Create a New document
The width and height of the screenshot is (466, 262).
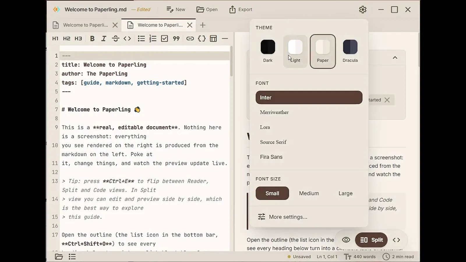pyautogui.click(x=176, y=9)
